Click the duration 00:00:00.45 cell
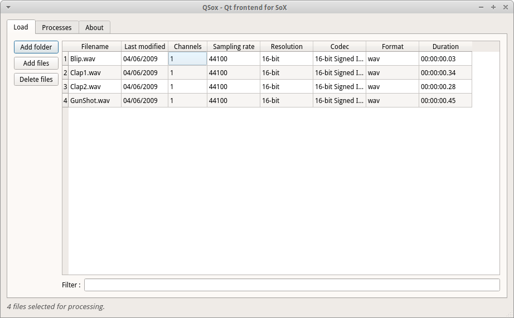The height and width of the screenshot is (318, 514). point(445,101)
